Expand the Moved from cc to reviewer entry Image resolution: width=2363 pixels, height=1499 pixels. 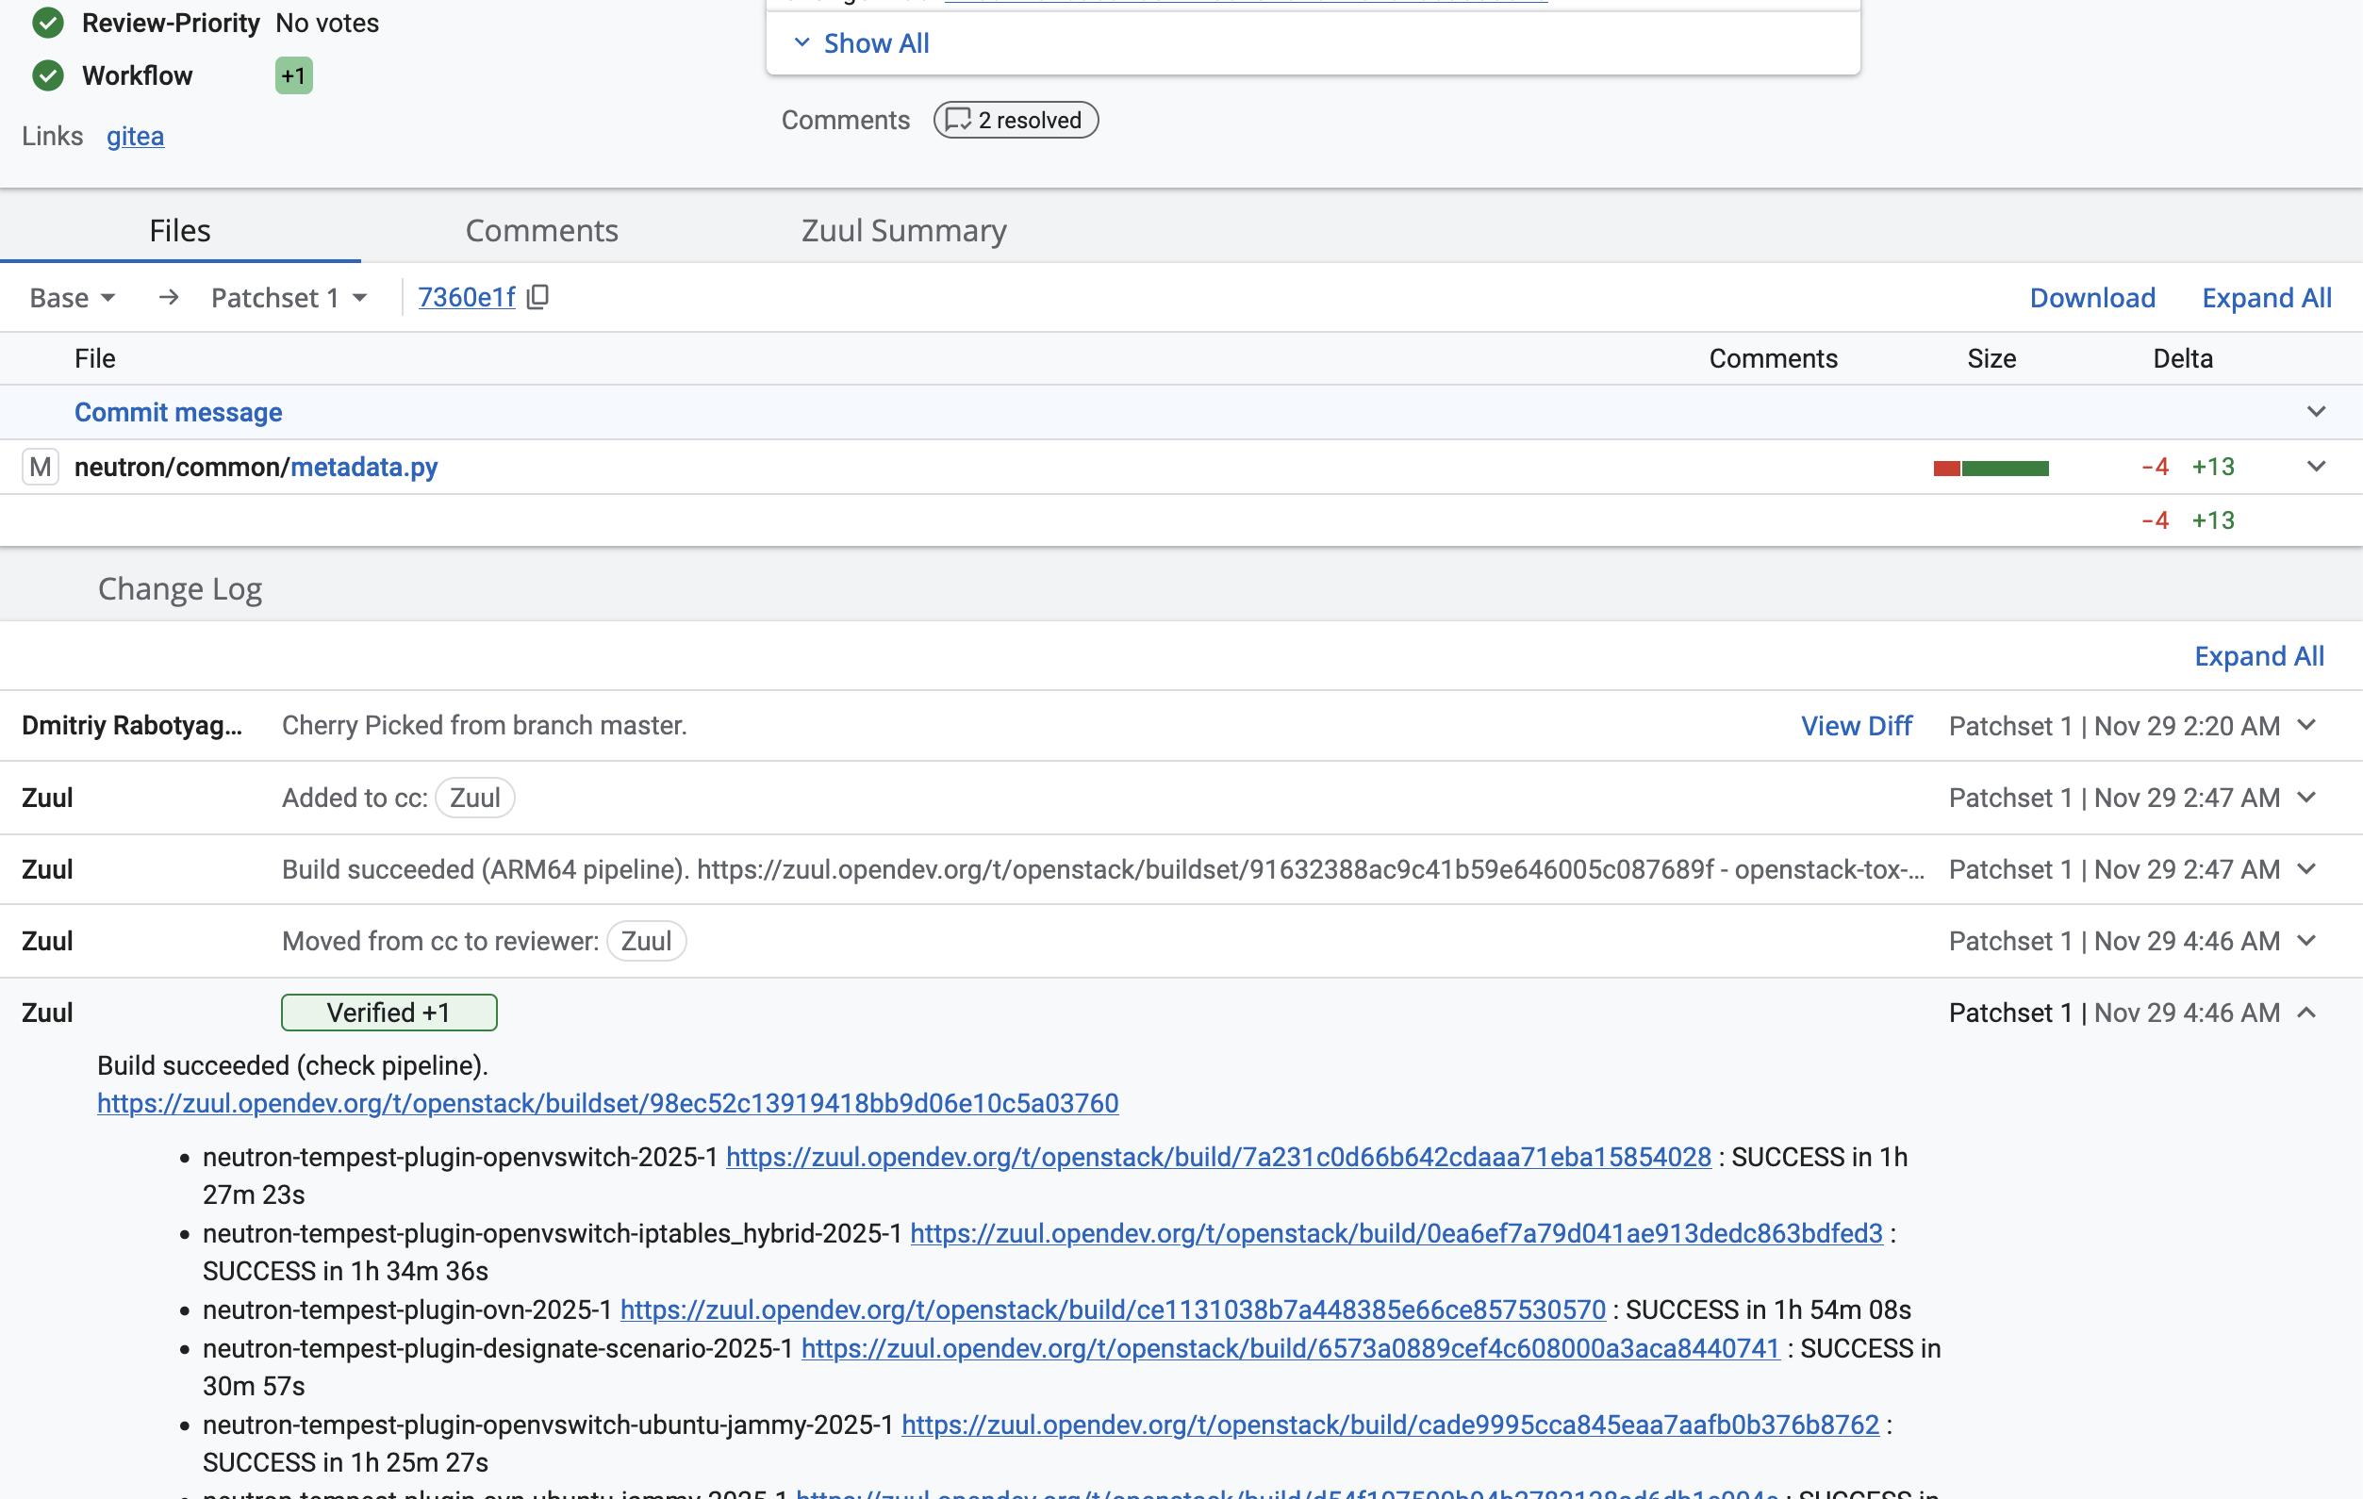(x=2307, y=941)
